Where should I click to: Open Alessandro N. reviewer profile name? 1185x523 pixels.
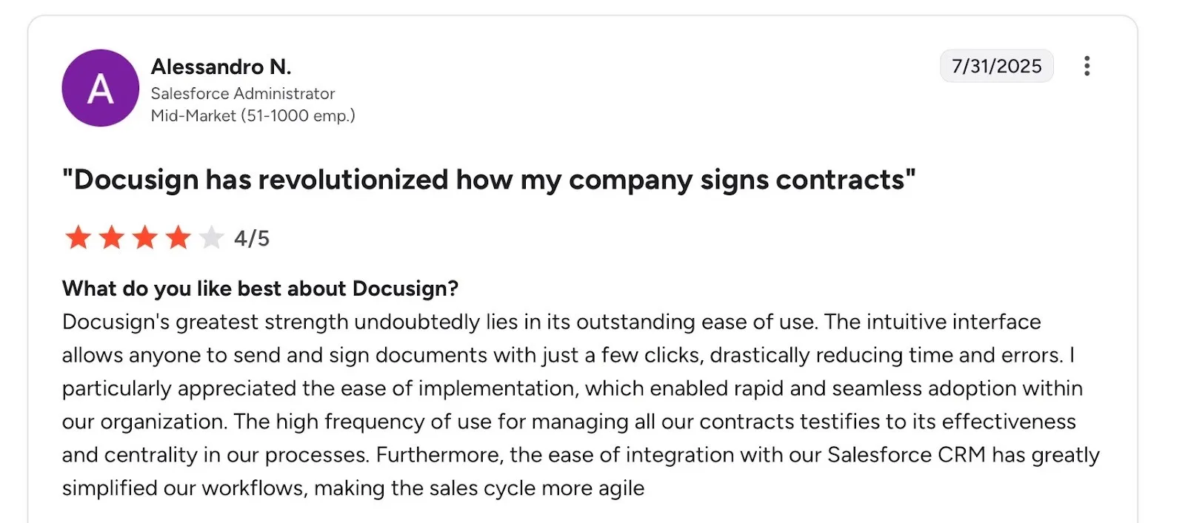click(221, 67)
